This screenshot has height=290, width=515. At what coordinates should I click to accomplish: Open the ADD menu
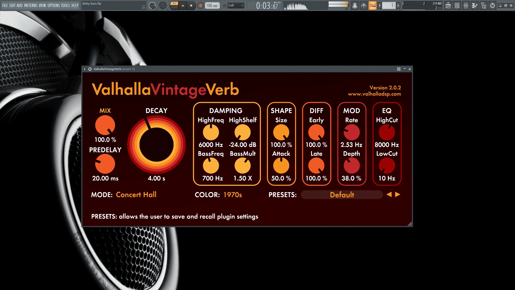tap(20, 5)
